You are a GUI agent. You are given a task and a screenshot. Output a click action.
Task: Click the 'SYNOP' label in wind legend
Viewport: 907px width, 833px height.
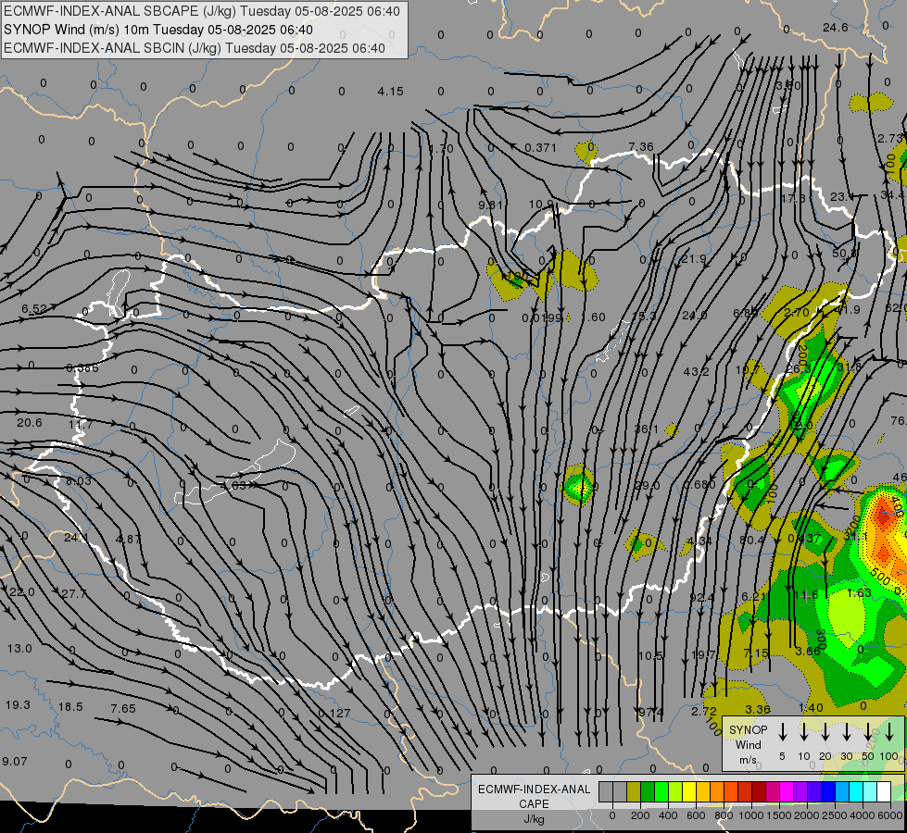[748, 730]
